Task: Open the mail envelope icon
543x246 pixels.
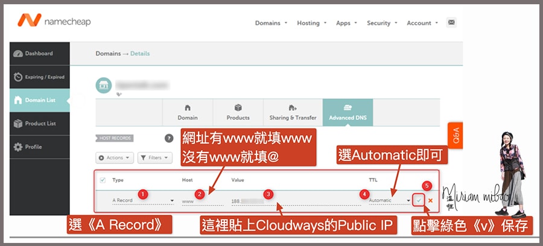Action: 451,22
